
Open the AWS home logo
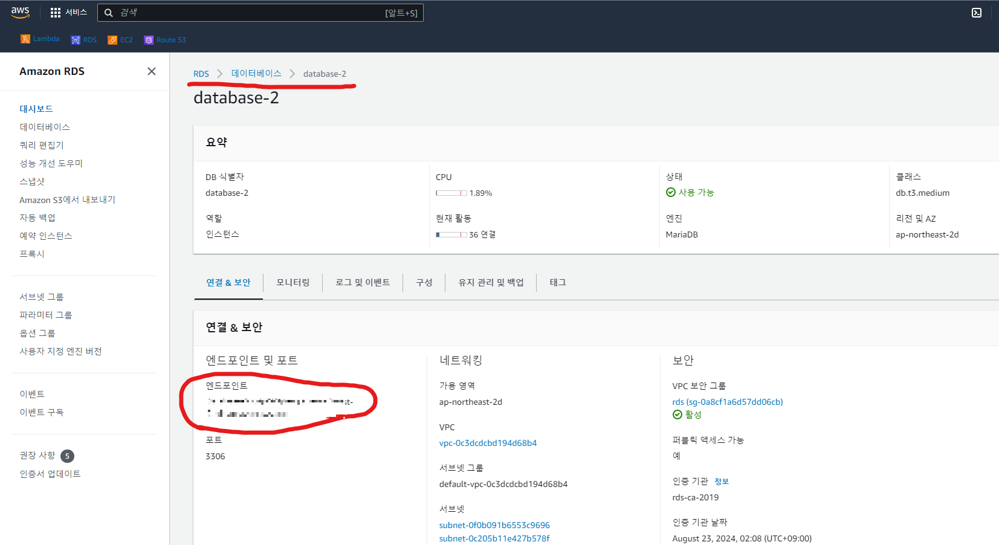pos(21,12)
